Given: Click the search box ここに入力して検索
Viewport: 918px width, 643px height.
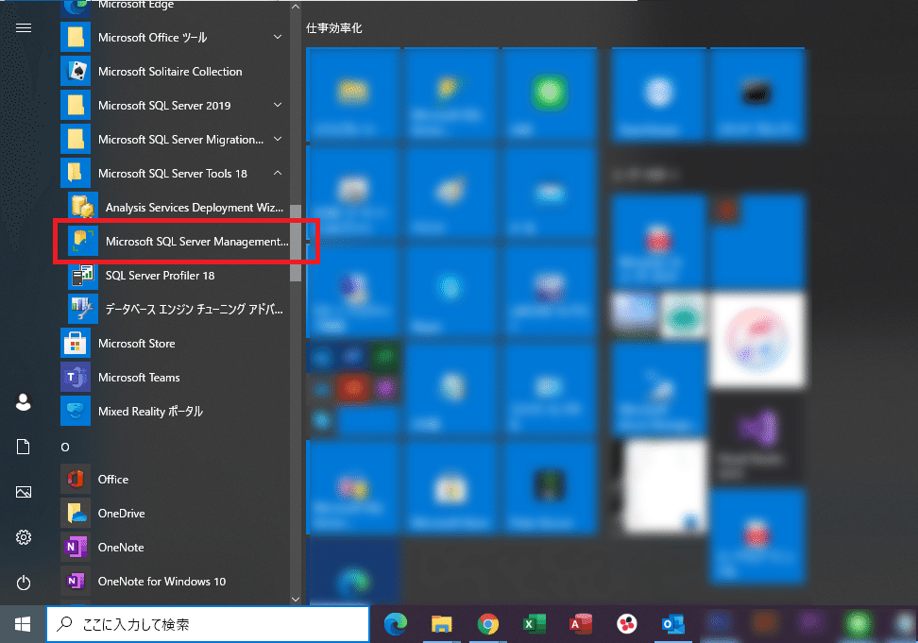Looking at the screenshot, I should pos(209,624).
